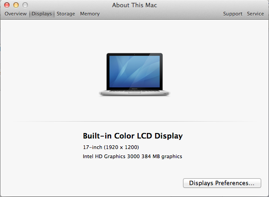Click the MacBook keyboard base in picture
Image resolution: width=269 pixels, height=197 pixels.
click(x=134, y=93)
